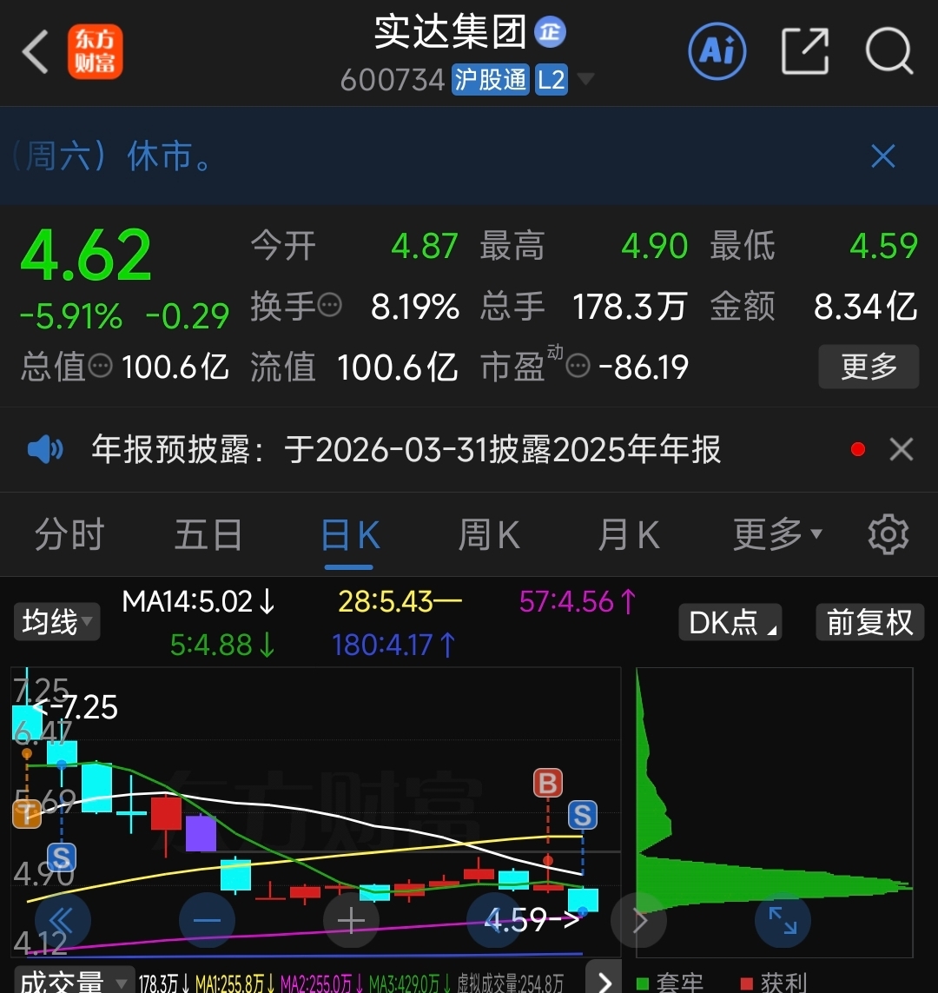
Task: Open chart settings gear icon
Action: [888, 534]
